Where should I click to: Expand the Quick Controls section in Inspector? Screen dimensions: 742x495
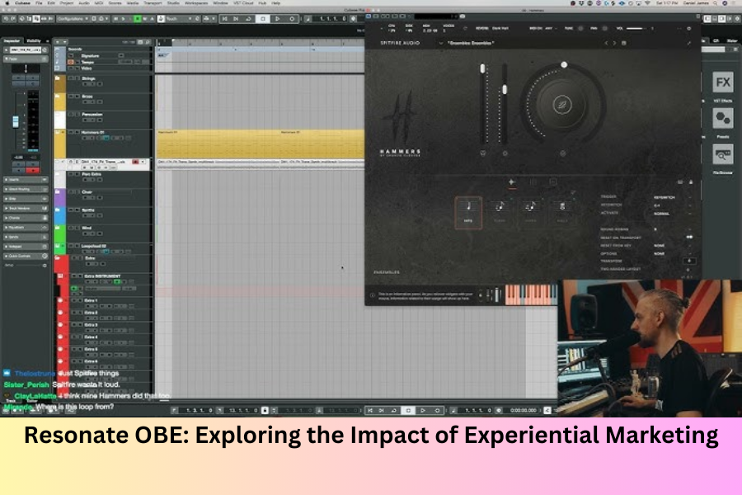point(26,256)
